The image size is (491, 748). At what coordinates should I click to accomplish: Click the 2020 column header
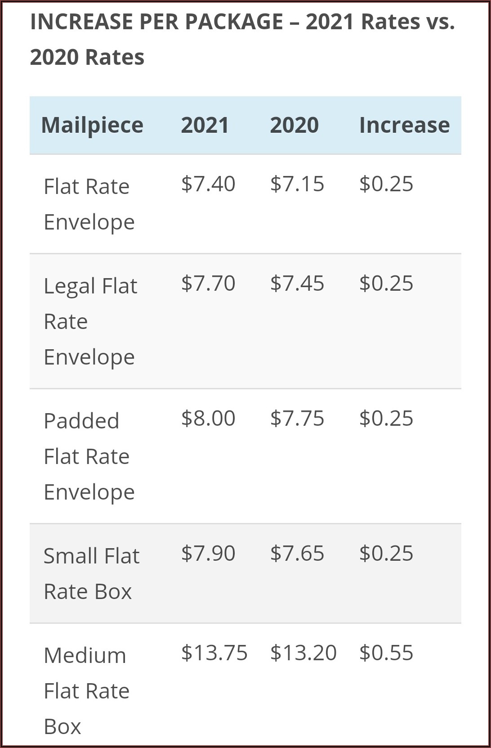[294, 125]
